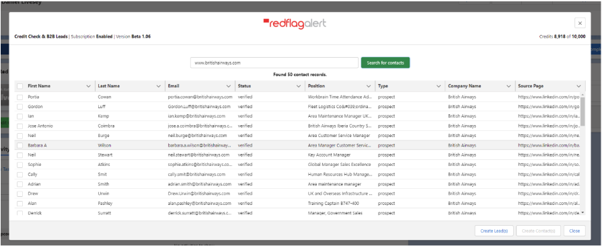Click last name Pashley cell

point(105,203)
